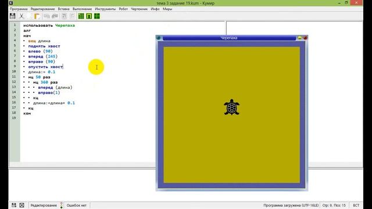Click code line 'вещ длина'
This screenshot has width=372, height=209.
pos(39,41)
